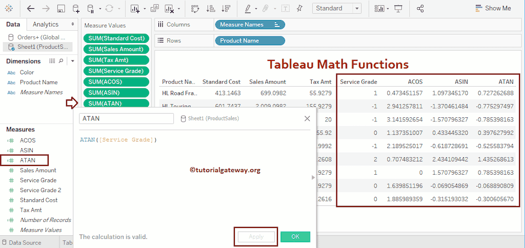Toggle the Fix Axes pin icon
The image size is (525, 248).
pyautogui.click(x=299, y=8)
